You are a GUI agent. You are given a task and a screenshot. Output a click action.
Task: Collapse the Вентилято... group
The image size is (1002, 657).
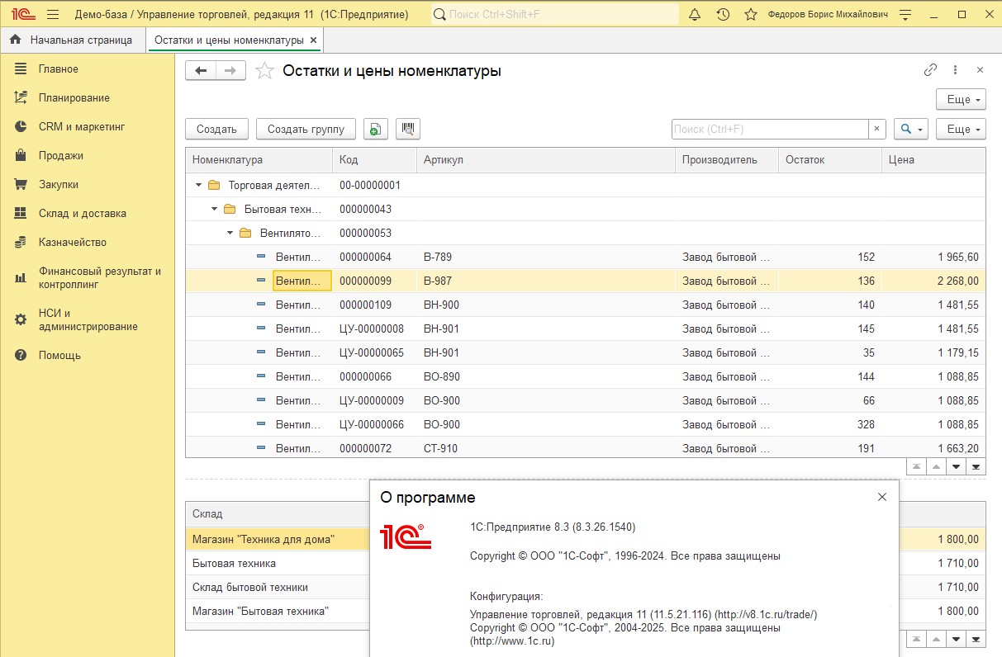coord(230,233)
